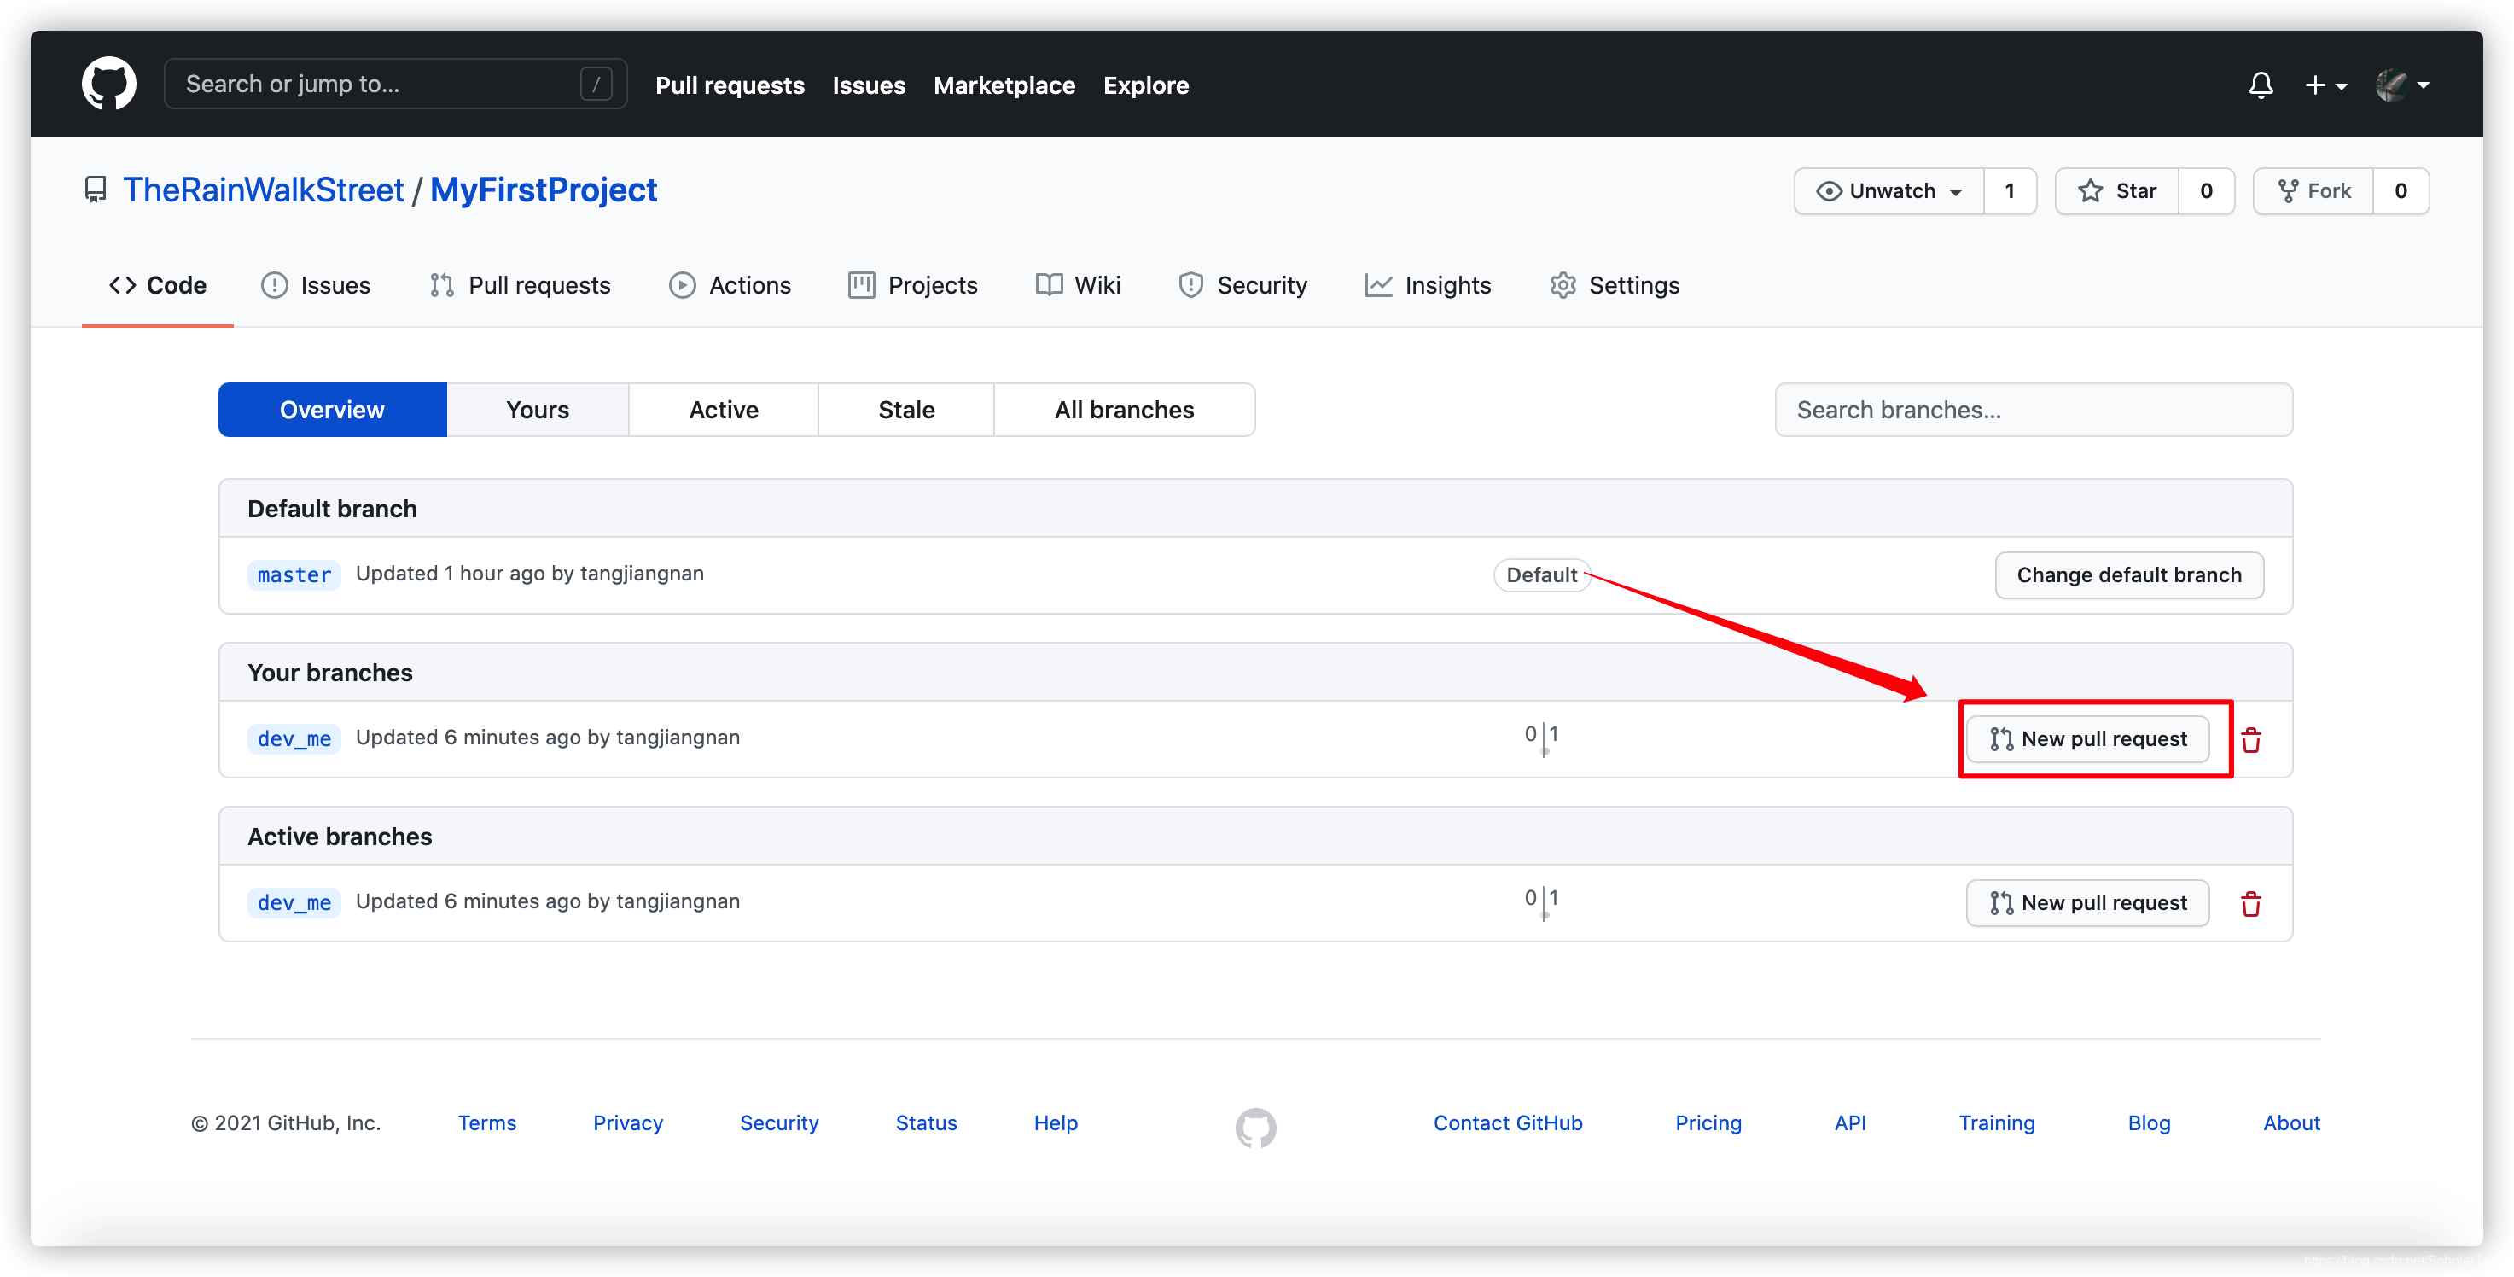2514x1277 pixels.
Task: Click the repository book icon
Action: [95, 190]
